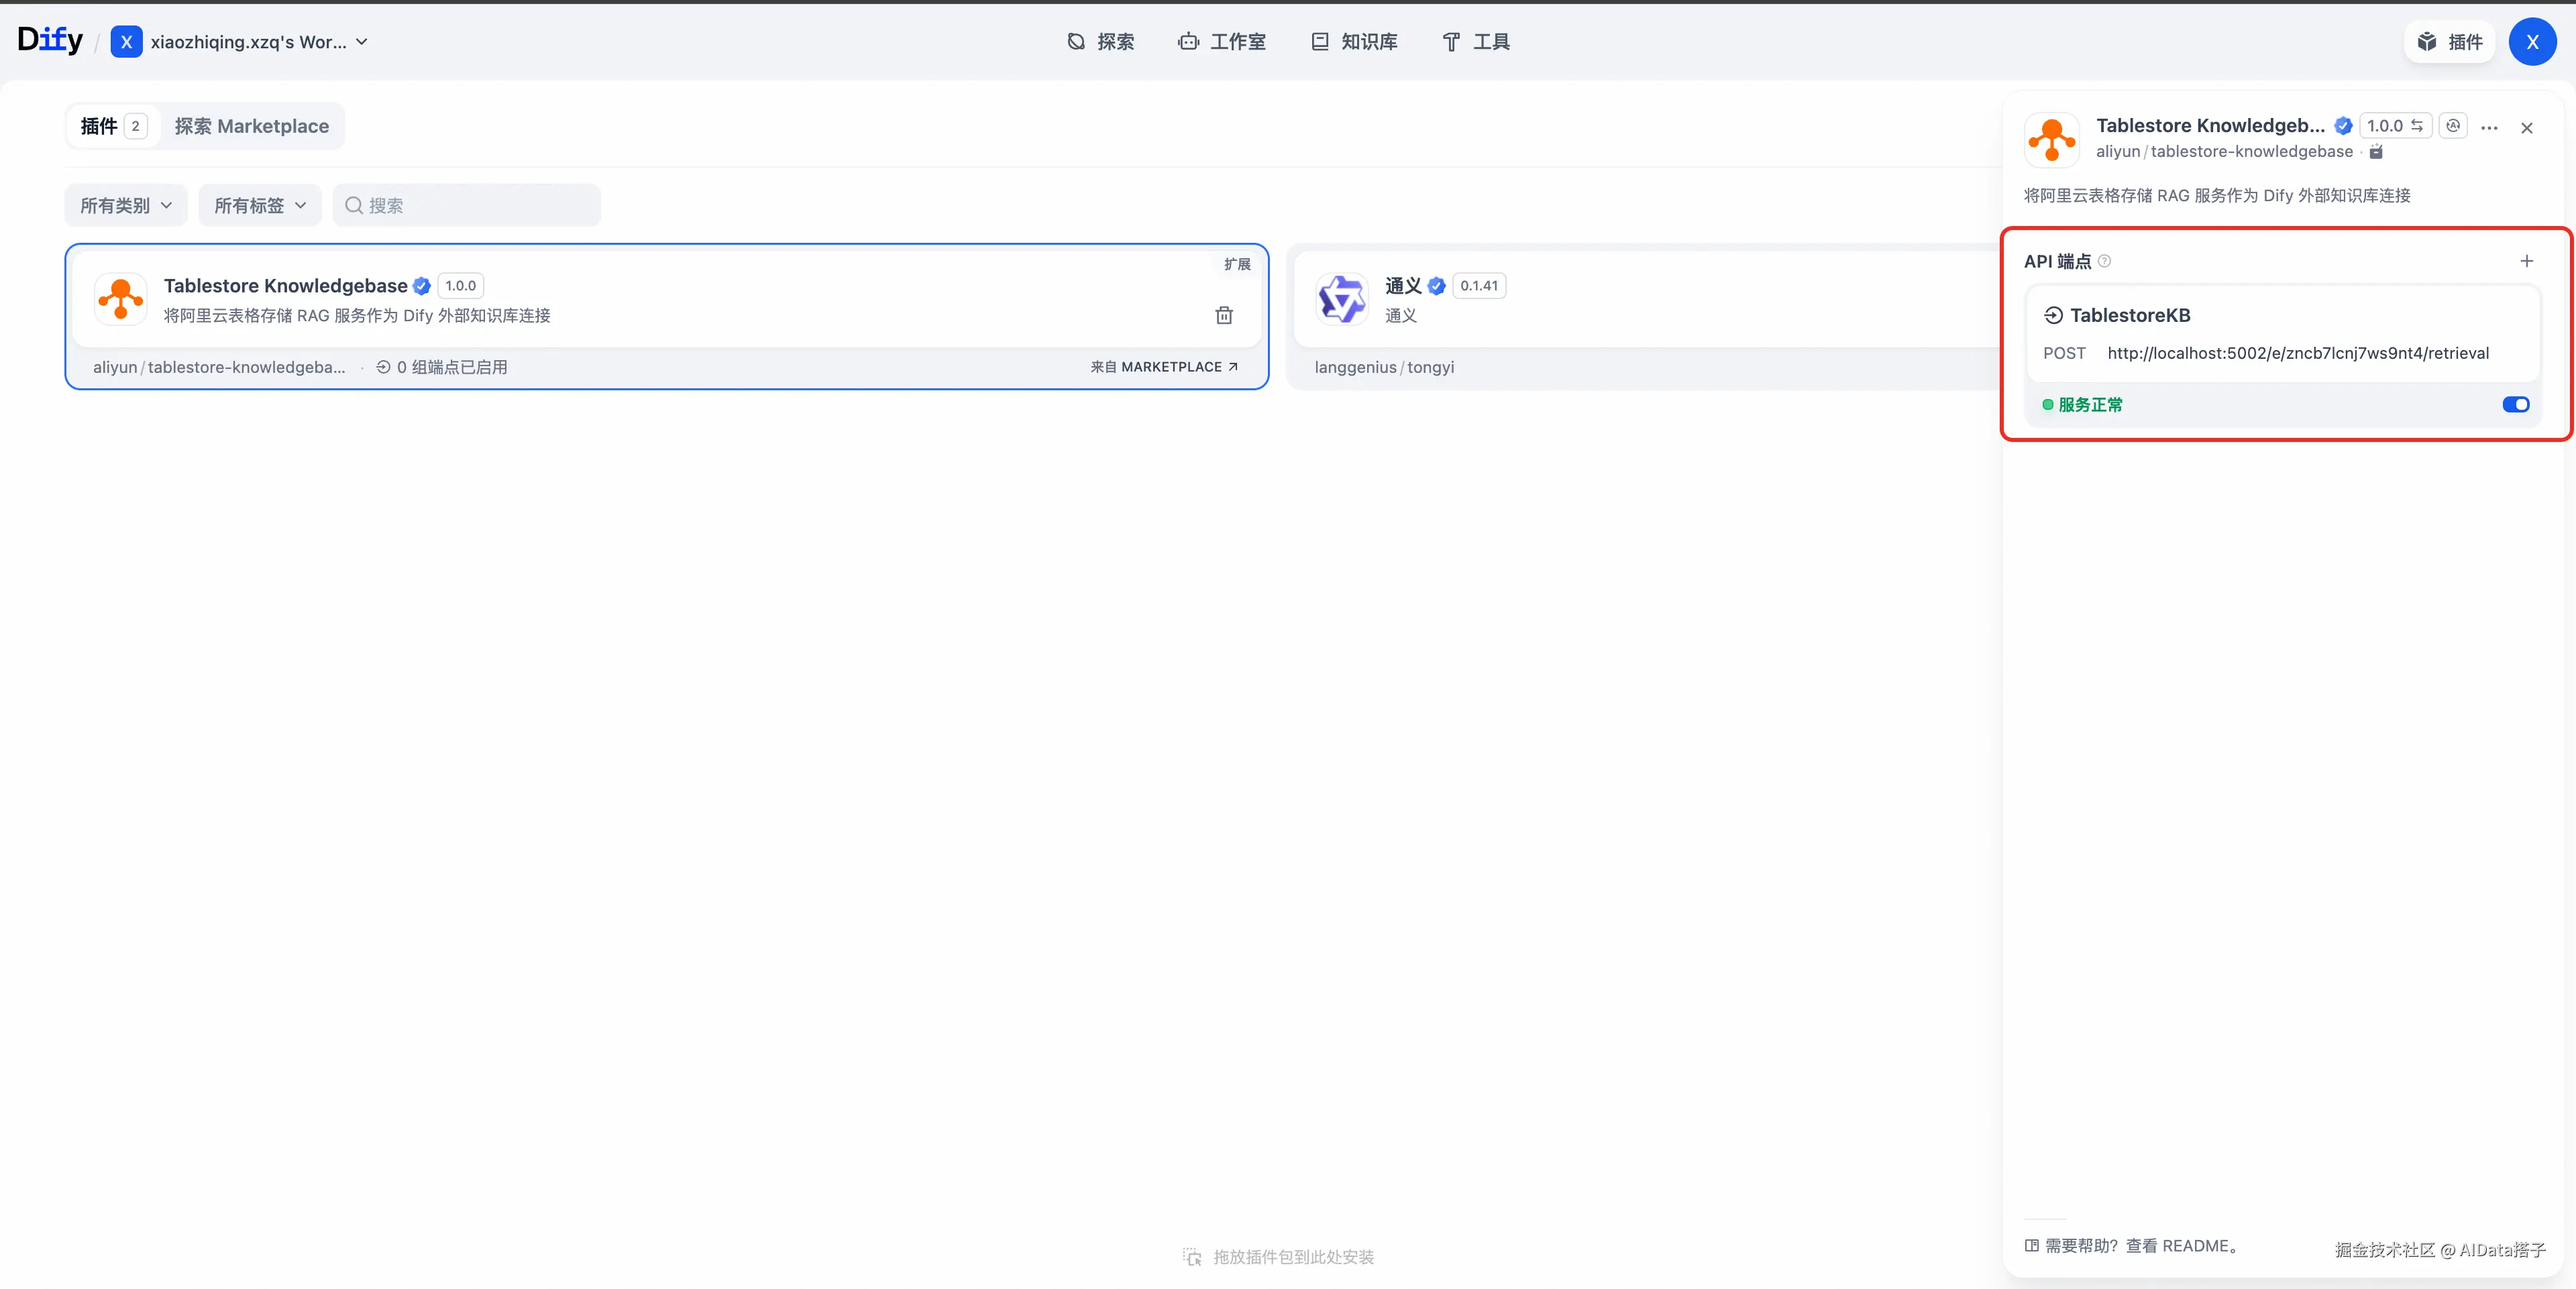Open the user avatar menu
The width and height of the screenshot is (2576, 1289).
[x=2532, y=42]
